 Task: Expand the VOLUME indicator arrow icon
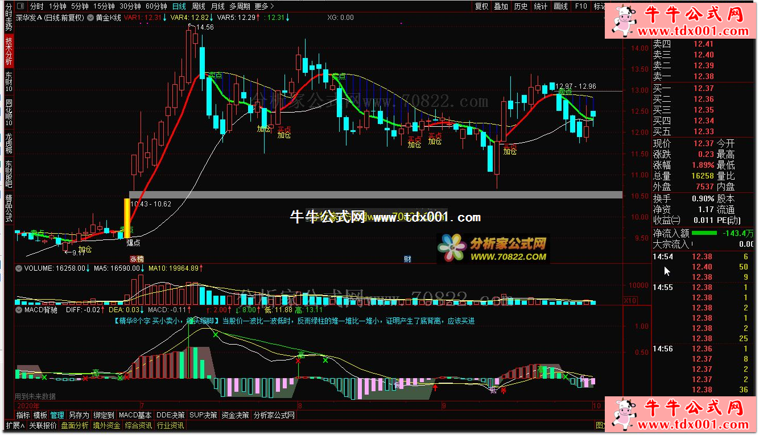(19, 268)
